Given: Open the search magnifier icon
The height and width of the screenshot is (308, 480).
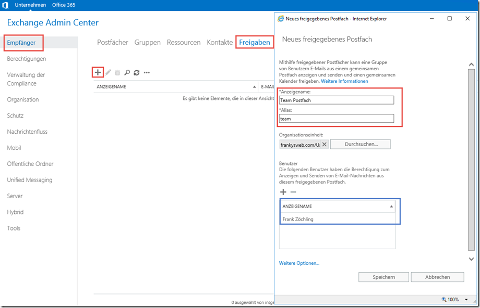Looking at the screenshot, I should click(127, 72).
